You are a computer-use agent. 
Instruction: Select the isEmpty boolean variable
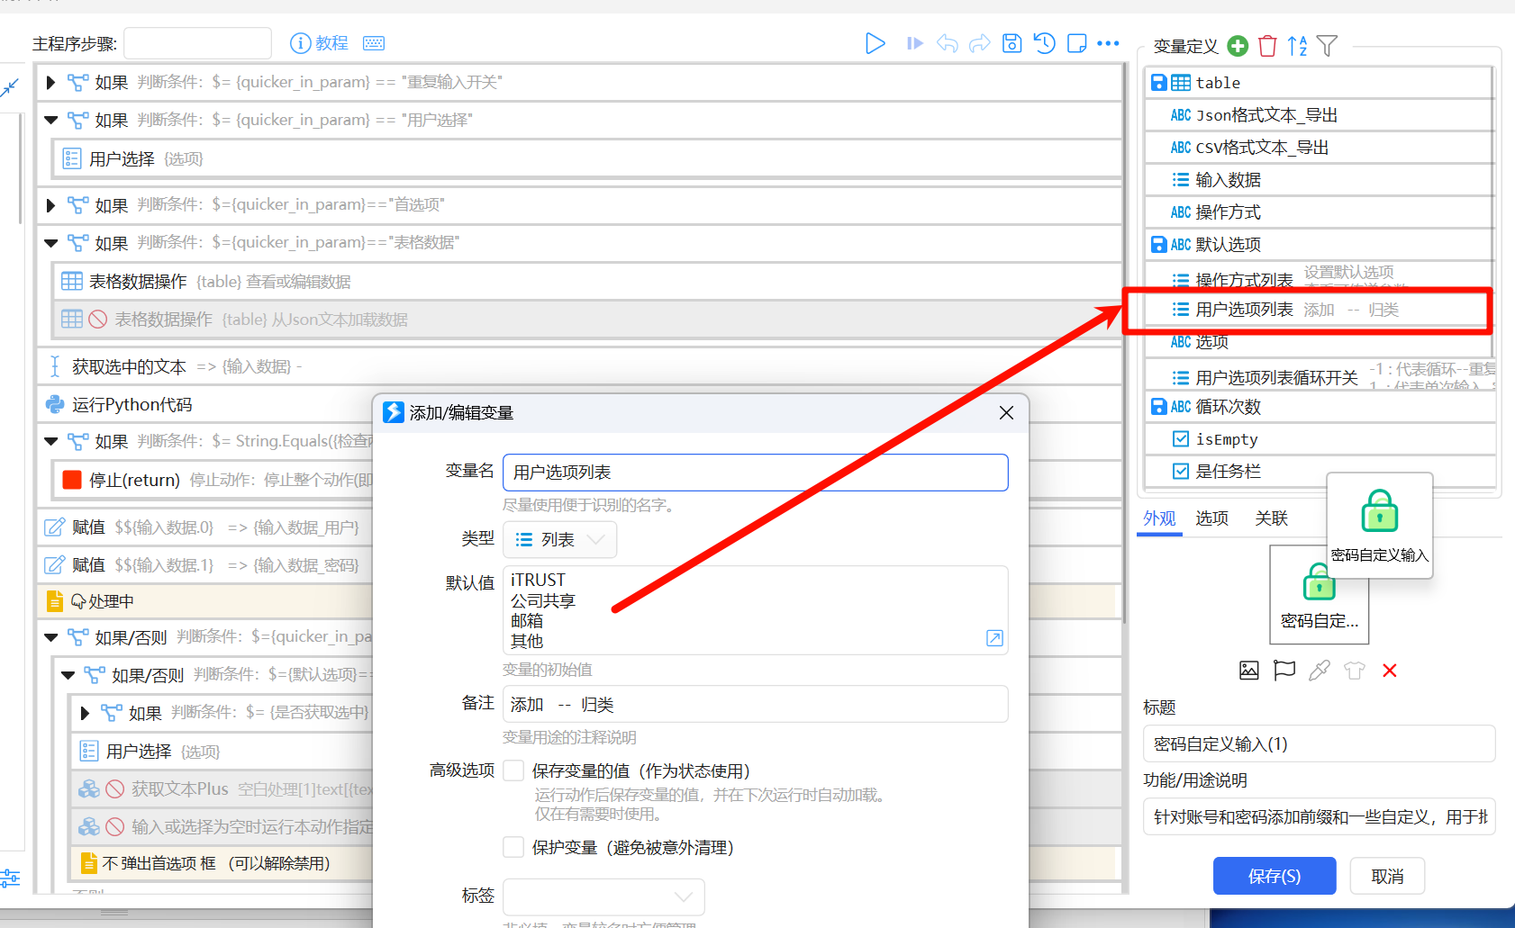1320,439
